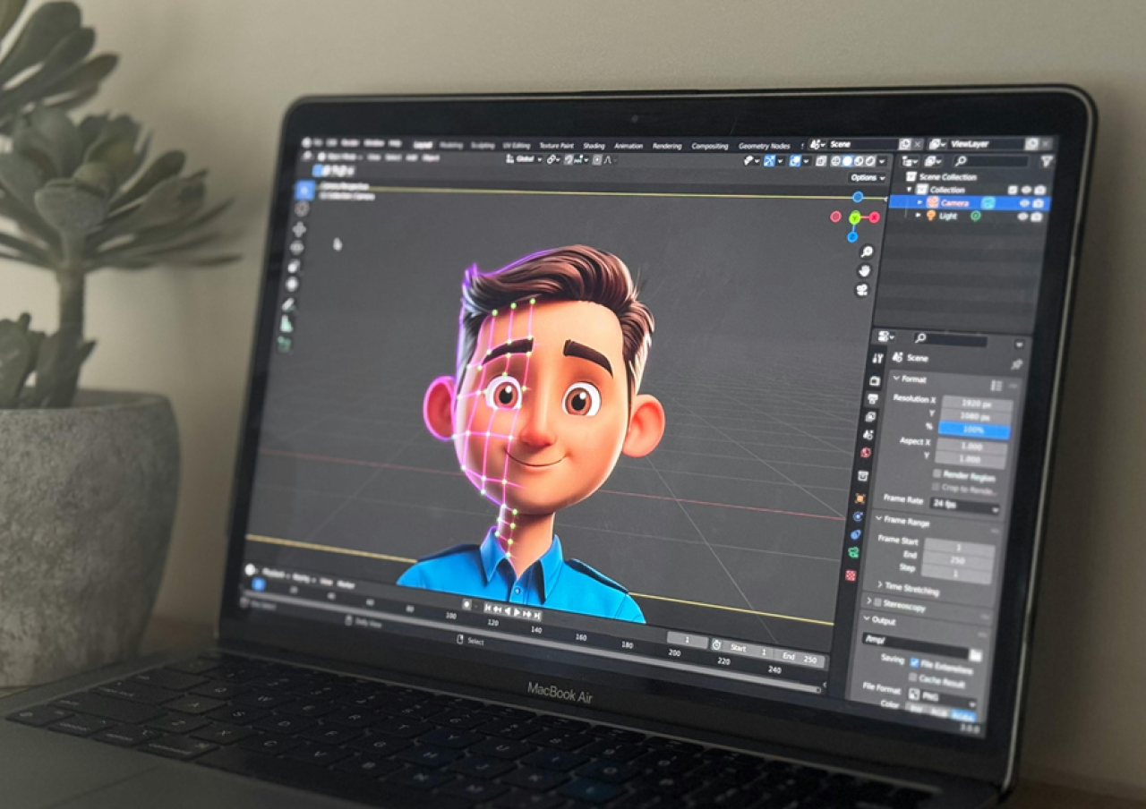Open the Tool properties tab
This screenshot has width=1146, height=809.
tap(877, 359)
